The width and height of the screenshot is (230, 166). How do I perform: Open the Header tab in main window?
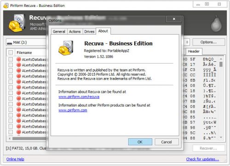point(194,51)
